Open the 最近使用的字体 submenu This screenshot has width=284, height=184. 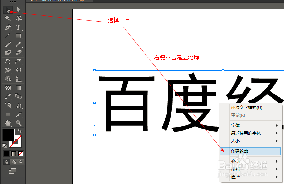(250, 133)
